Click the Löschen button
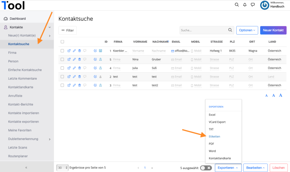The image size is (290, 172). [279, 168]
